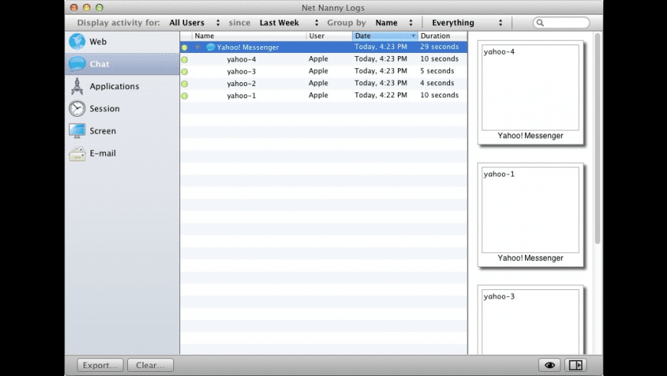Click the Yahoo! Messenger chat bubble icon
This screenshot has width=667, height=376.
point(211,48)
